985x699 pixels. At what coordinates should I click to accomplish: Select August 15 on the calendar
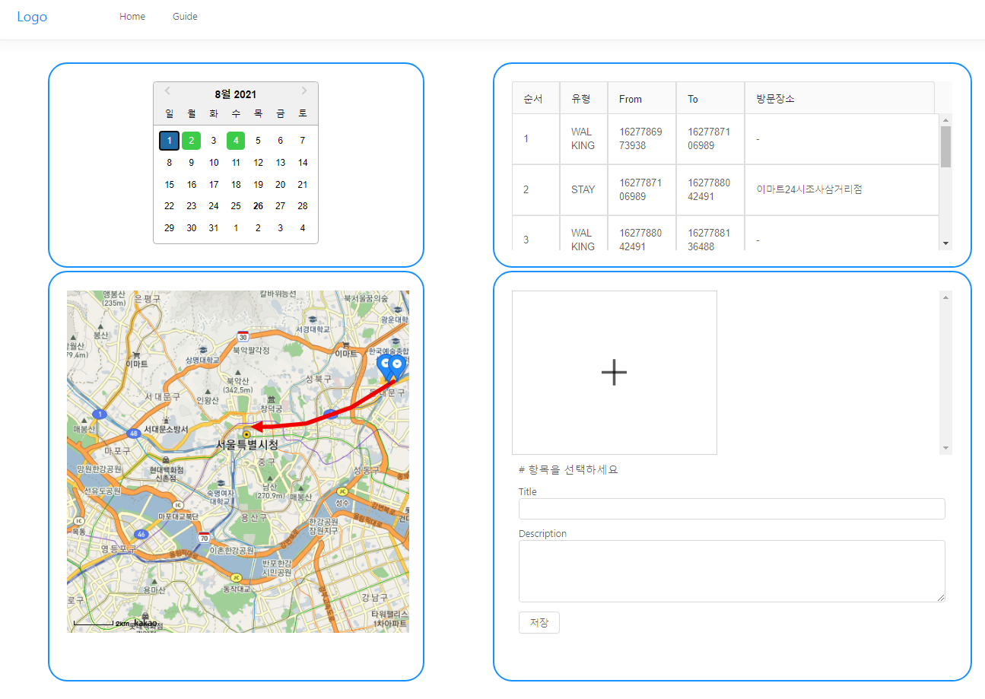click(x=169, y=184)
